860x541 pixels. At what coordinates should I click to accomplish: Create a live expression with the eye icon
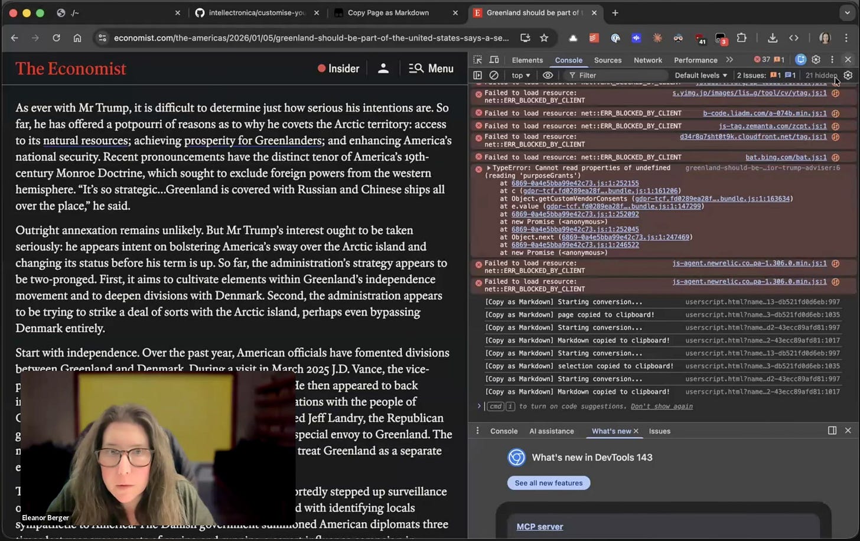[548, 75]
